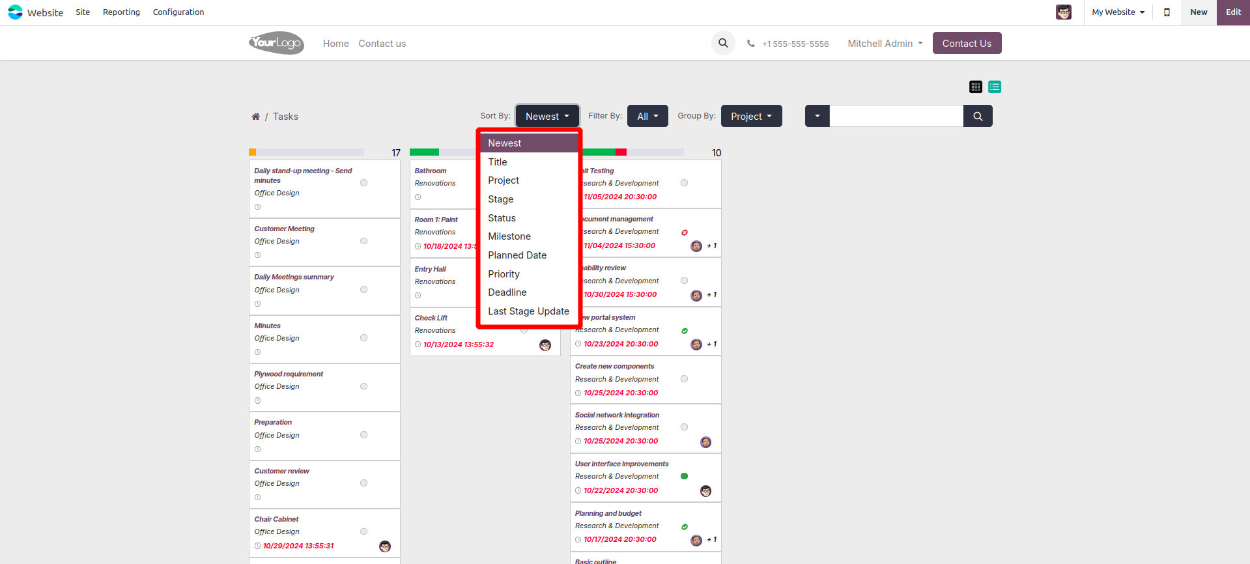
Task: Open the Group By Project dropdown
Action: [751, 116]
